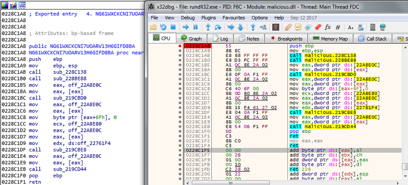Open the Plugins menu
The width and height of the screenshot is (408, 185).
pyautogui.click(x=209, y=18)
